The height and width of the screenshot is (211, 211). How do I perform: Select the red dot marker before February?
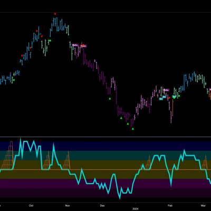click(x=169, y=98)
